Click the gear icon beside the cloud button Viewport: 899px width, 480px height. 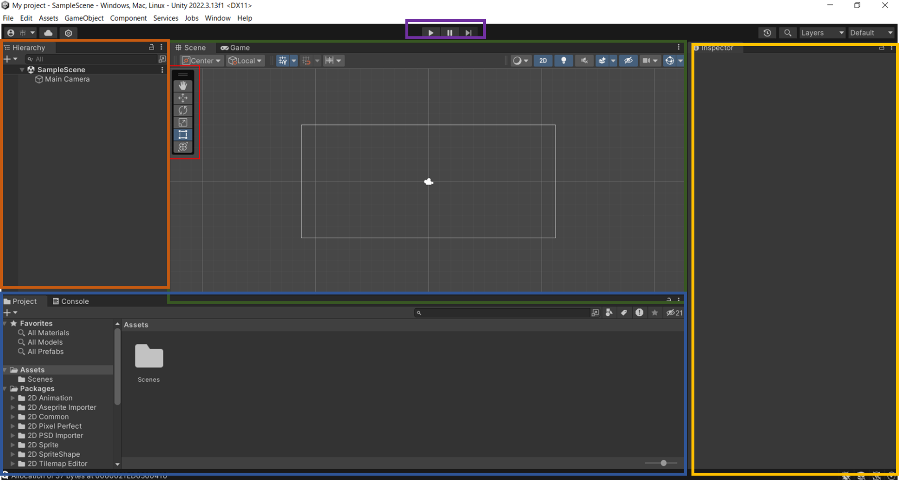tap(68, 33)
